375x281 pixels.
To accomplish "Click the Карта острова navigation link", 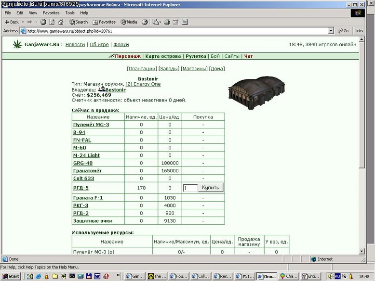I will click(x=163, y=56).
